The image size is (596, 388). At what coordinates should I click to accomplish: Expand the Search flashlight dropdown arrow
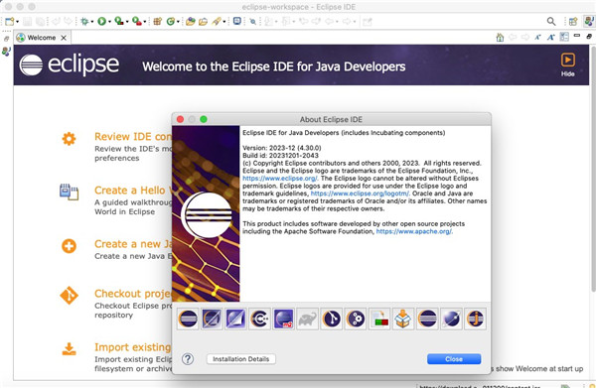[x=223, y=22]
